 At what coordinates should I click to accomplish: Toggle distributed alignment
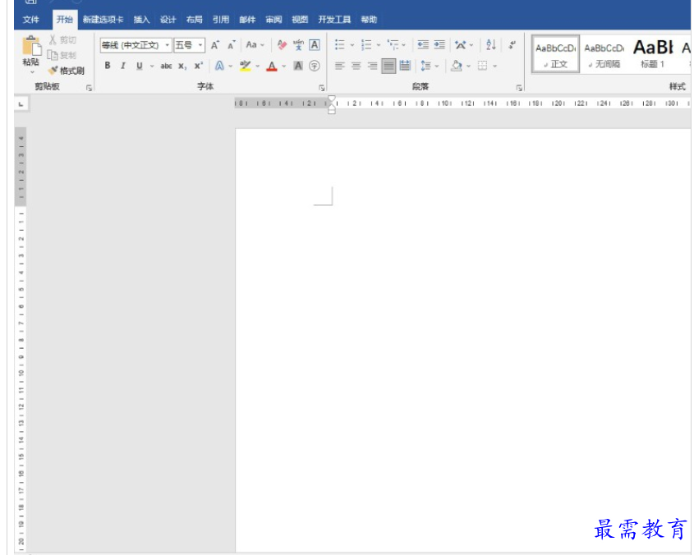pyautogui.click(x=405, y=66)
